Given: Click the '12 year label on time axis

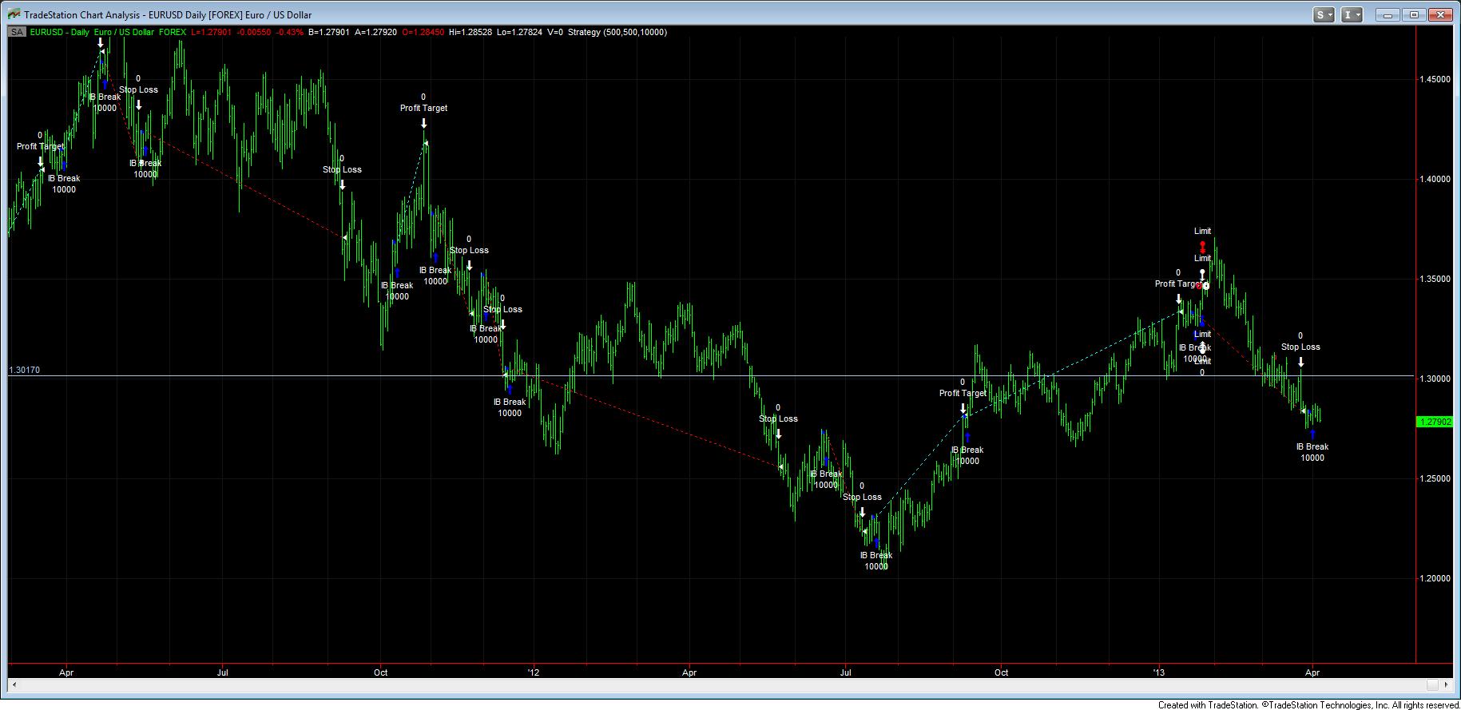Looking at the screenshot, I should click(534, 672).
